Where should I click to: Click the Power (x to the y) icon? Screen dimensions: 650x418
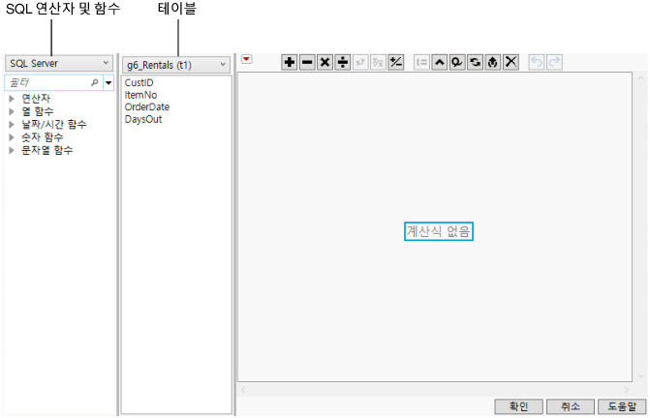coord(360,63)
